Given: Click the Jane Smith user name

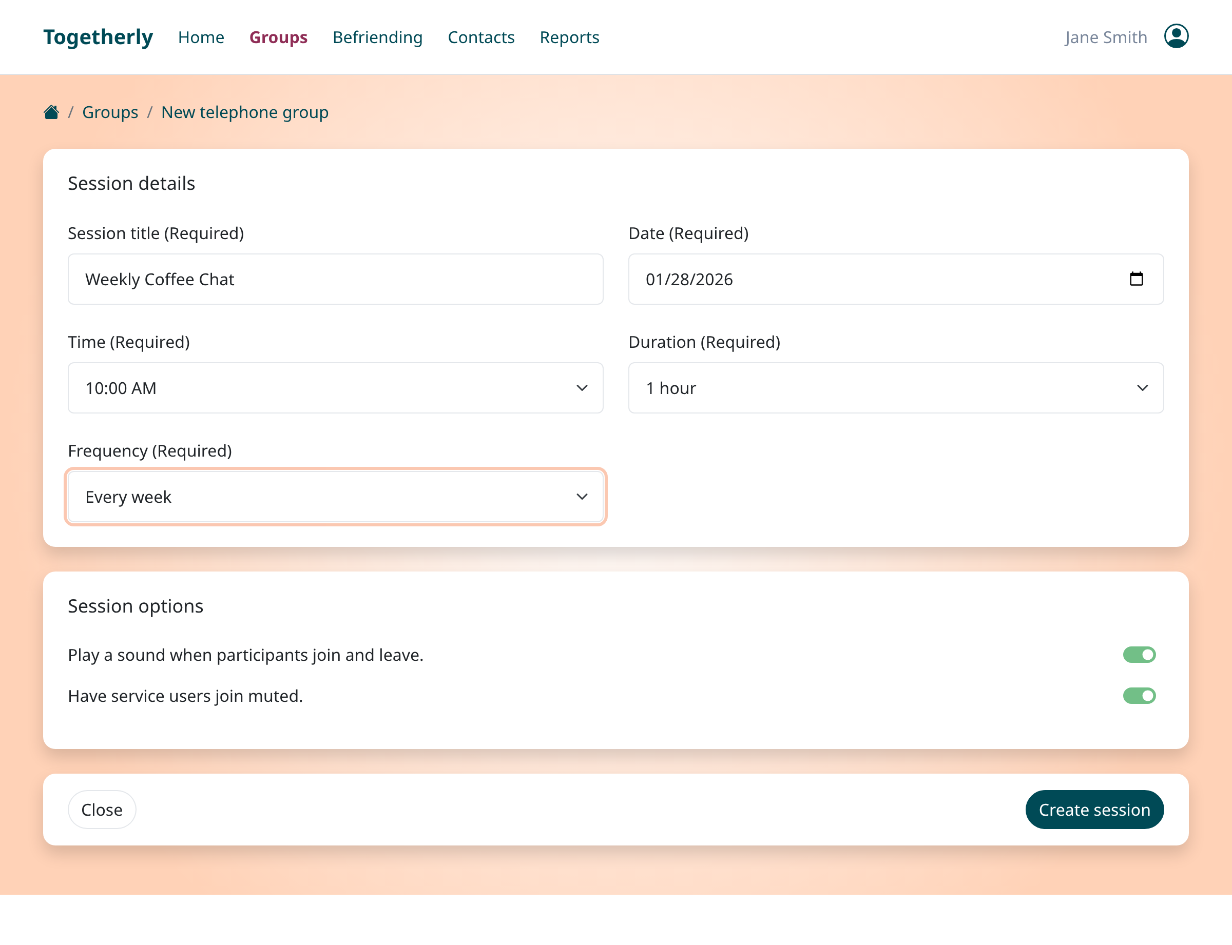Looking at the screenshot, I should click(x=1106, y=37).
